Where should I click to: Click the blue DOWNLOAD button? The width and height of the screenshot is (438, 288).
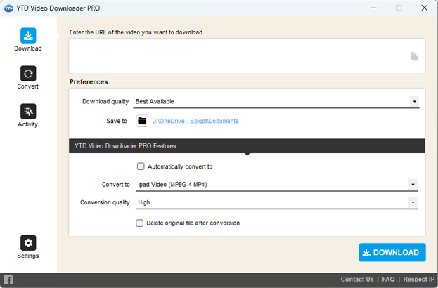tap(392, 252)
